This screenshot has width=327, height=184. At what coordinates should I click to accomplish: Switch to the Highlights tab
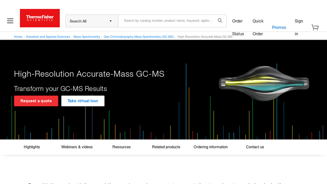(x=32, y=147)
